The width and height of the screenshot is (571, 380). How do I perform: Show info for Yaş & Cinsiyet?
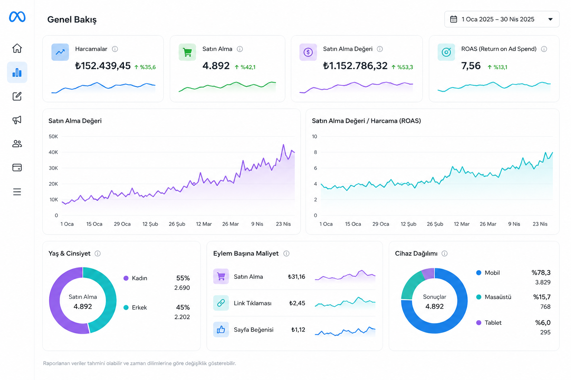[98, 253]
